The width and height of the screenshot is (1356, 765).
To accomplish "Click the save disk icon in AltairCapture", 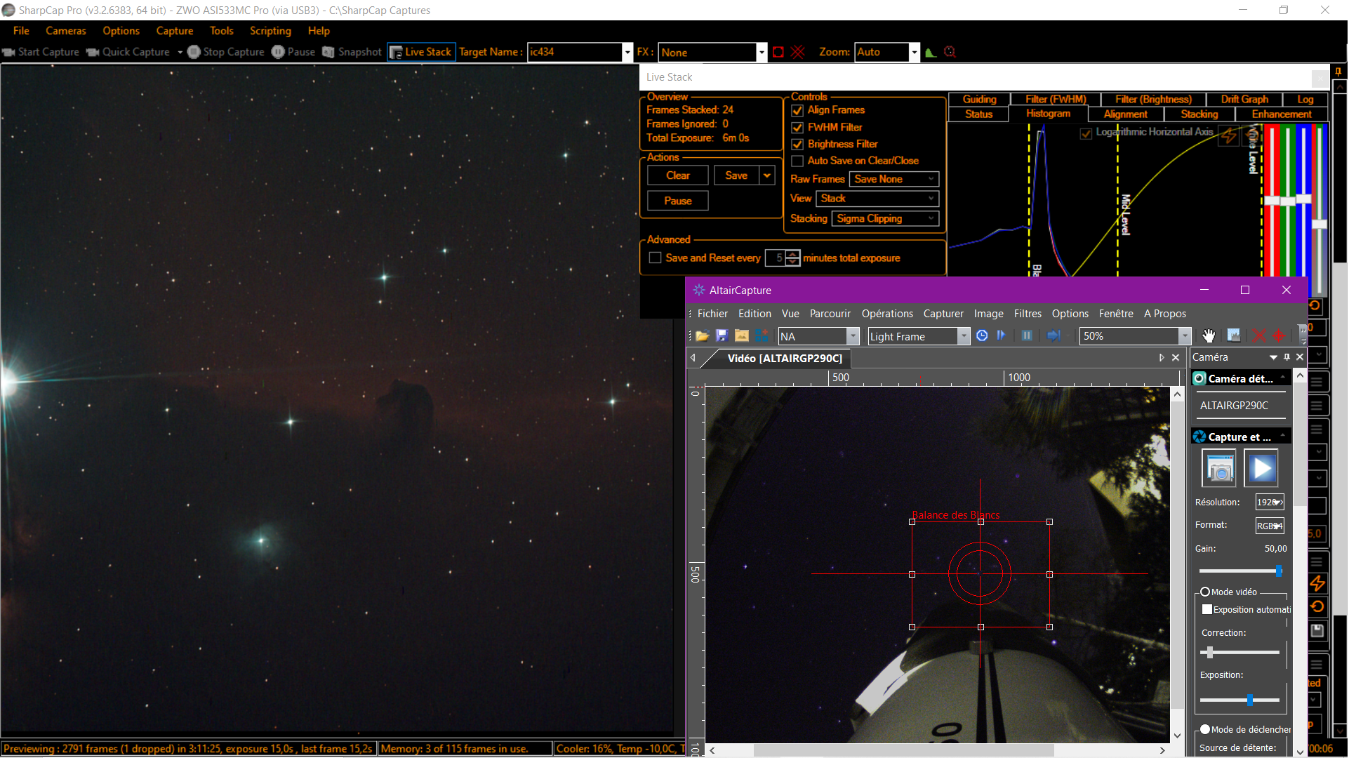I will coord(722,336).
